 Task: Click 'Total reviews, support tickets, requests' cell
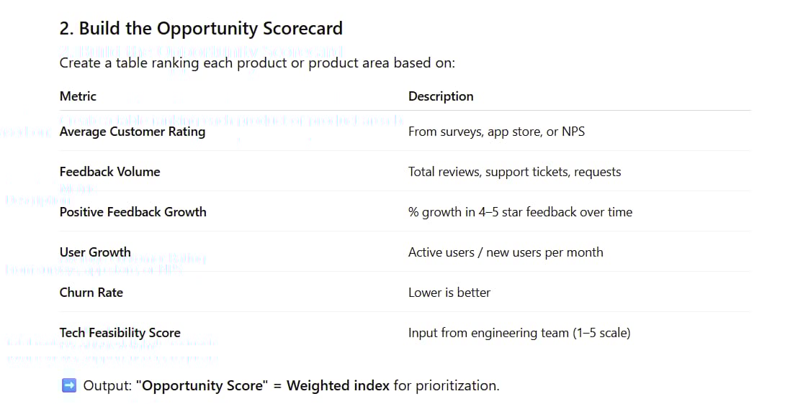click(514, 172)
